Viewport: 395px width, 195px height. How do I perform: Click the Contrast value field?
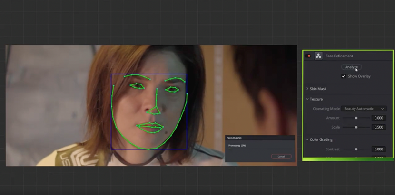point(379,149)
